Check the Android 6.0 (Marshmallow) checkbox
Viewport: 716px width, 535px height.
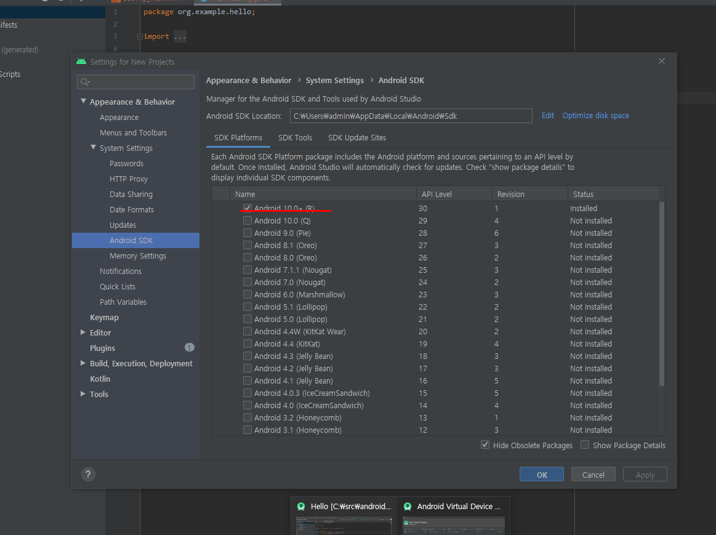pyautogui.click(x=247, y=294)
